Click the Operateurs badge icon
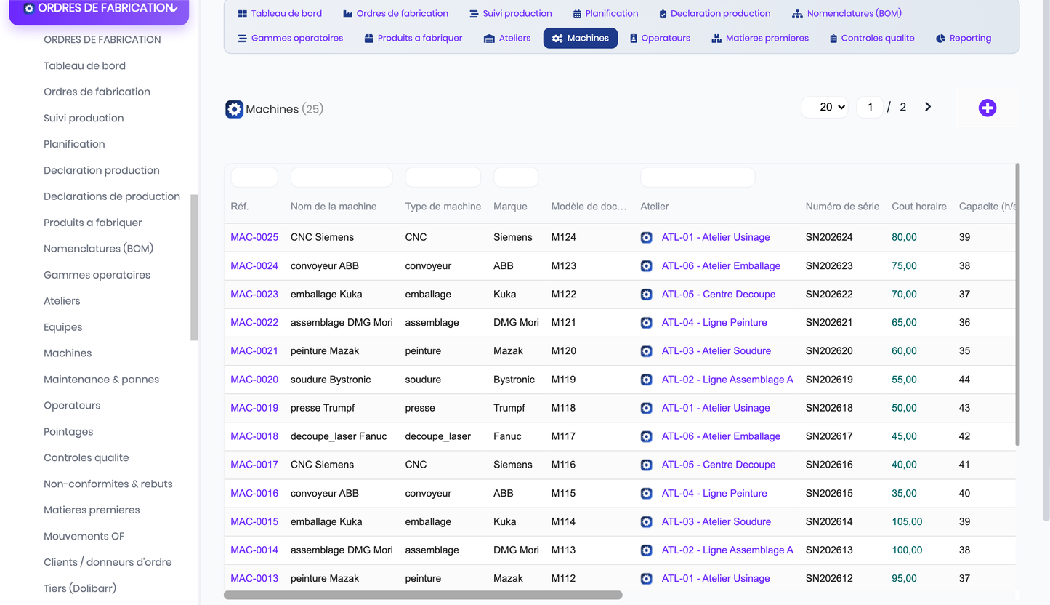The image size is (1050, 605). click(634, 39)
